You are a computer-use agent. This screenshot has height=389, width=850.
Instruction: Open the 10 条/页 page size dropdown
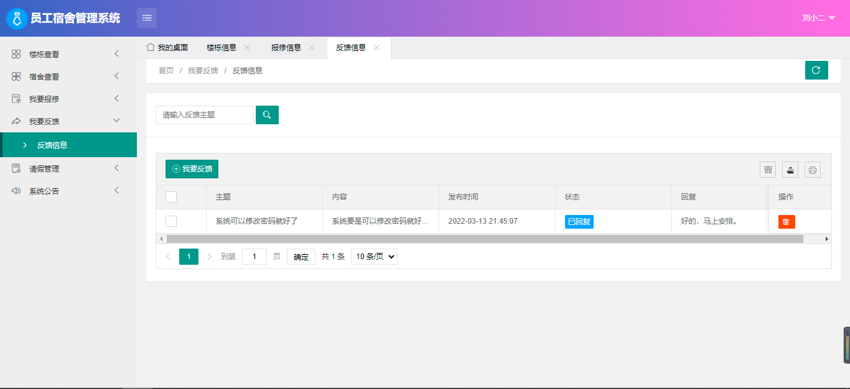click(374, 257)
